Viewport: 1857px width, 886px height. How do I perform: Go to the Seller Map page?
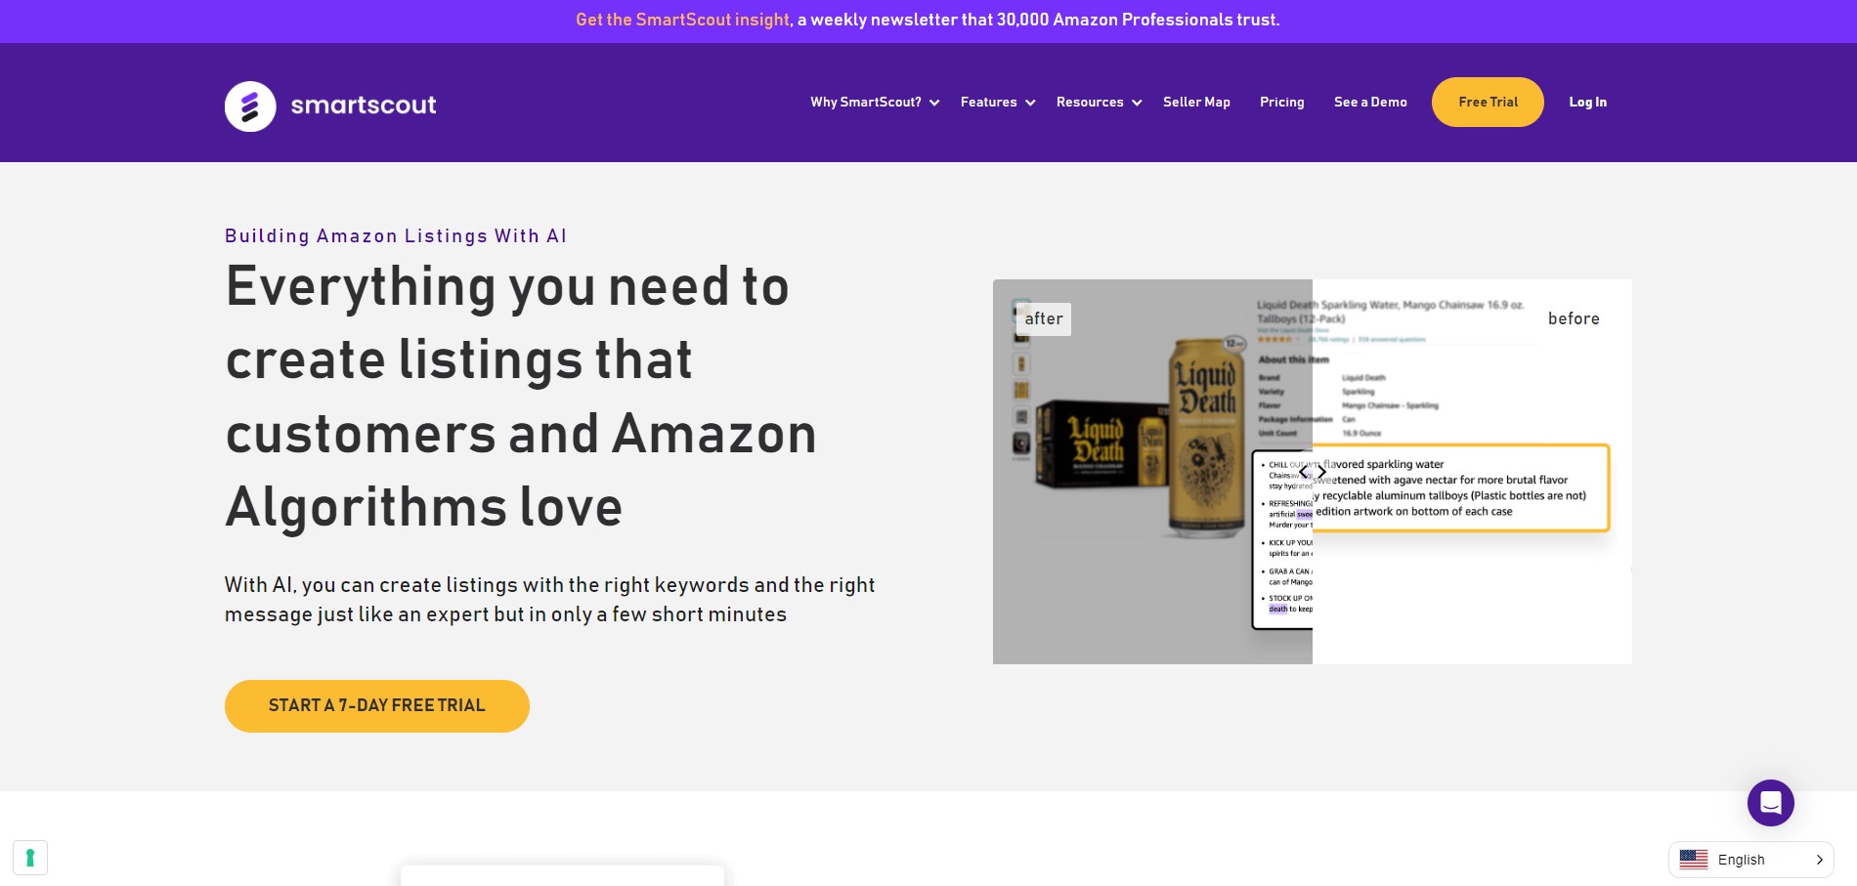click(x=1196, y=102)
